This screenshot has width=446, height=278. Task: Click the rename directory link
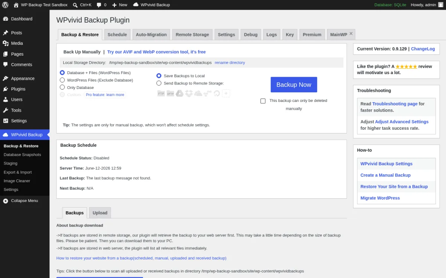pos(230,63)
